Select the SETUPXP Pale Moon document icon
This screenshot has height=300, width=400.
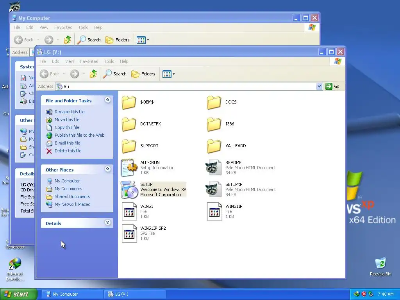coord(214,189)
